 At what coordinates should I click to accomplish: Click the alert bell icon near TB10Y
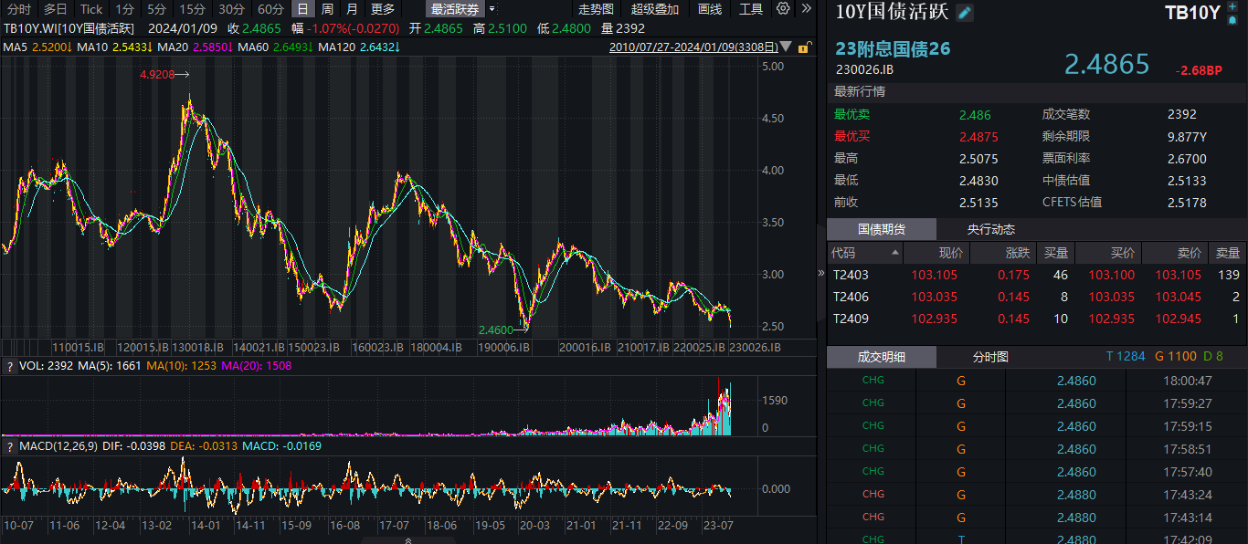pos(1233,19)
